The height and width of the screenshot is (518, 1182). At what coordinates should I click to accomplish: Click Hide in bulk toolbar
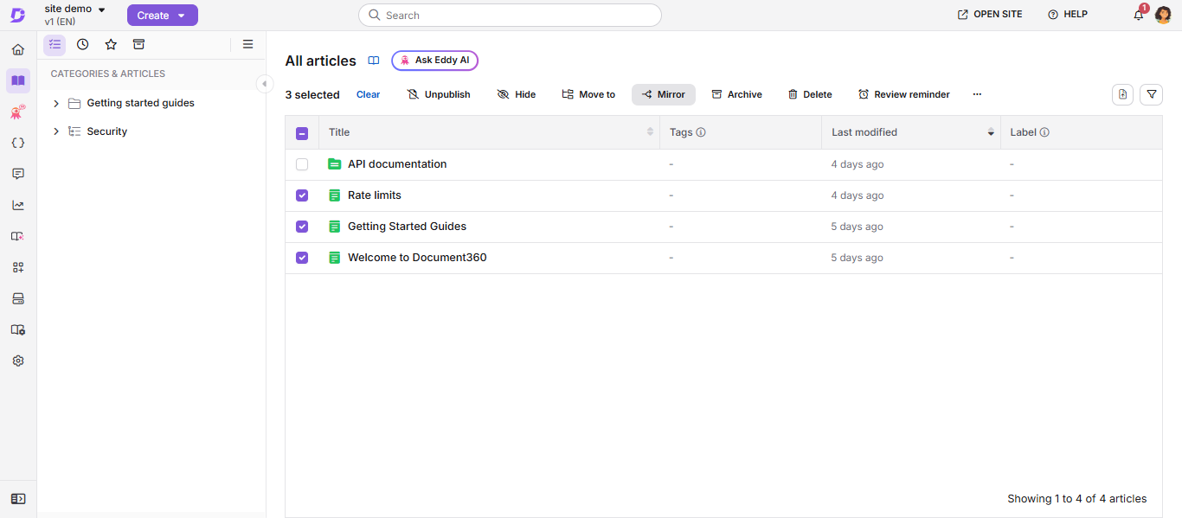[517, 94]
